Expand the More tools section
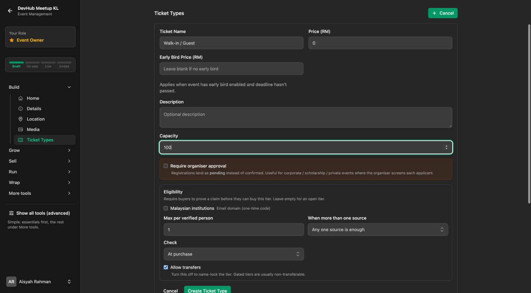Viewport: 531px width, 293px height. (x=40, y=193)
